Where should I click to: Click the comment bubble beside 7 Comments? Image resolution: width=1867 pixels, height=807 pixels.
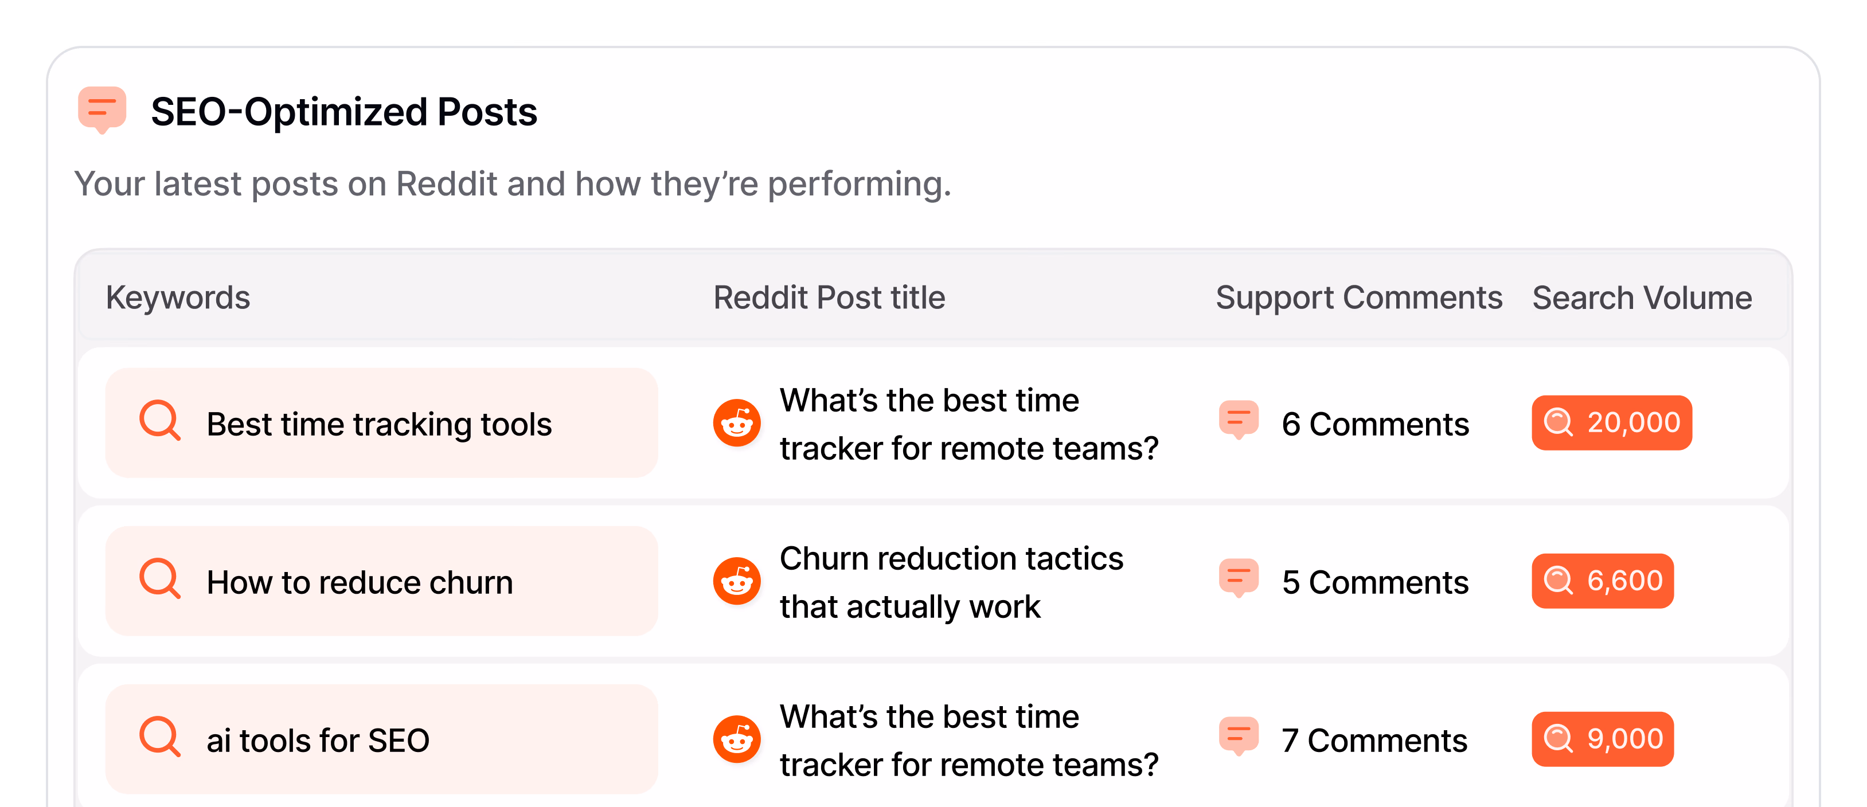tap(1239, 737)
